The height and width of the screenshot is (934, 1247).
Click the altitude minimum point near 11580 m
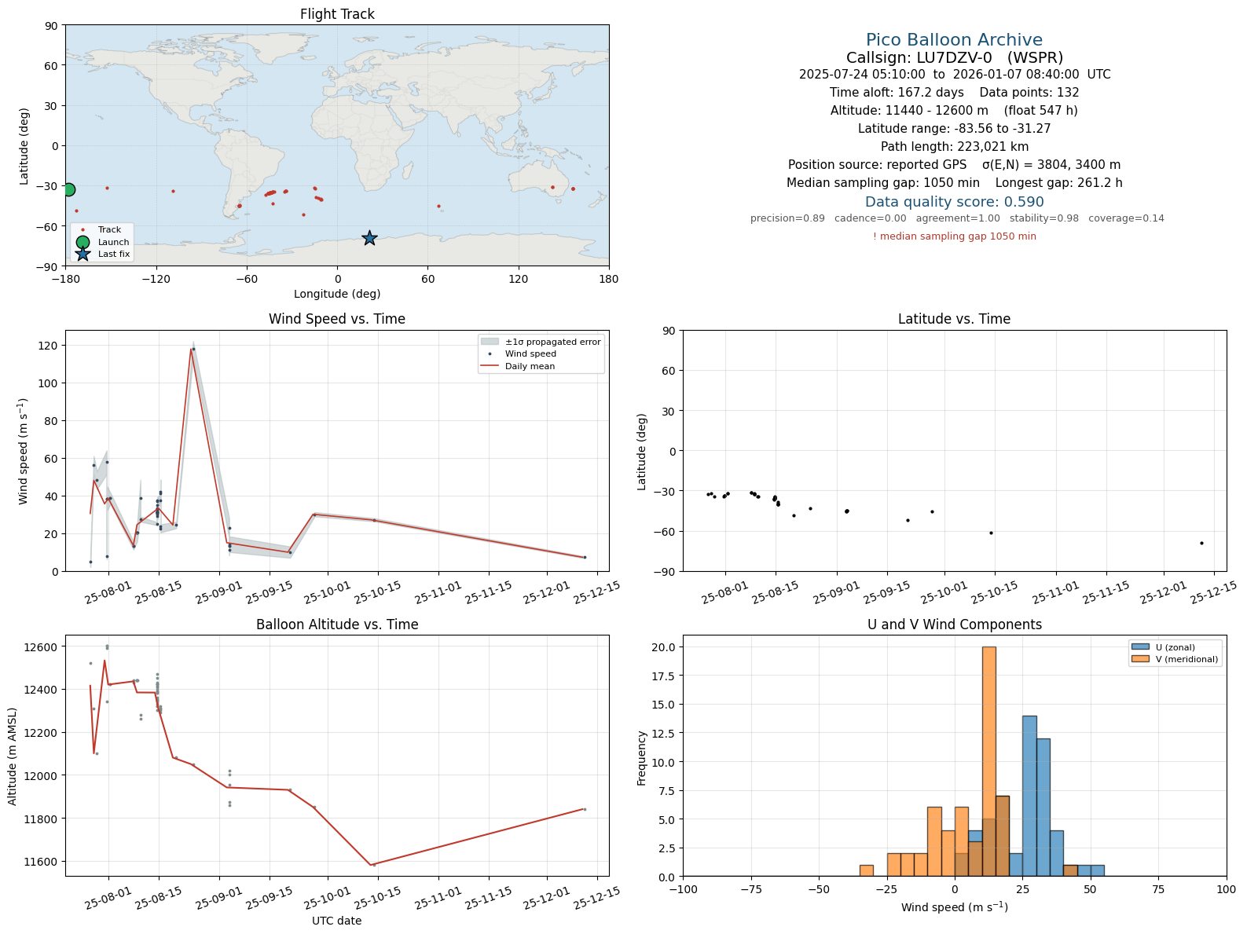(373, 865)
